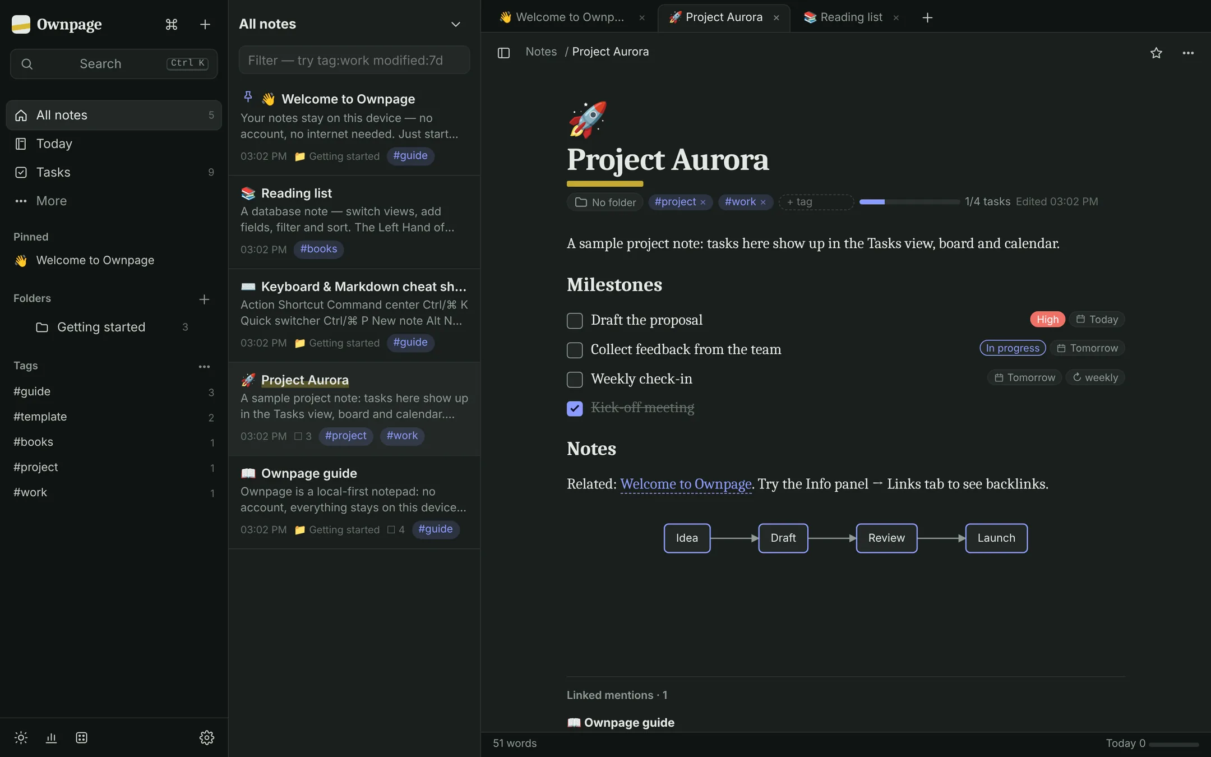Remove the #project tag from the note

point(702,202)
